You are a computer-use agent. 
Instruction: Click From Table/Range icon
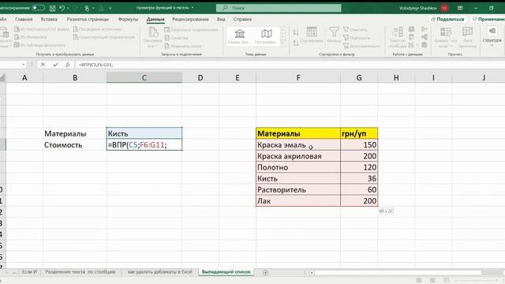point(17,45)
